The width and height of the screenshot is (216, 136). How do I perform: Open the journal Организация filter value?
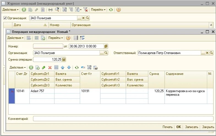87,18
